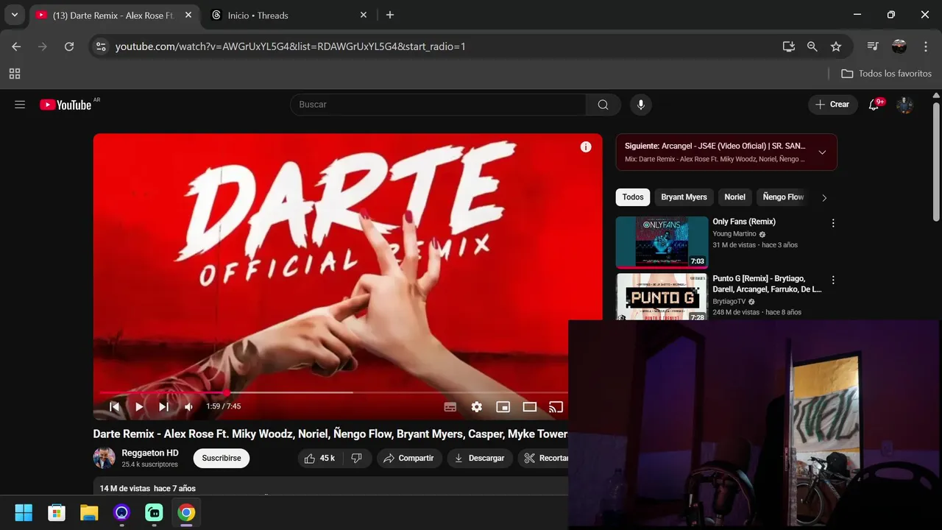This screenshot has height=530, width=942.
Task: Open the Young Martino channel link
Action: point(734,234)
